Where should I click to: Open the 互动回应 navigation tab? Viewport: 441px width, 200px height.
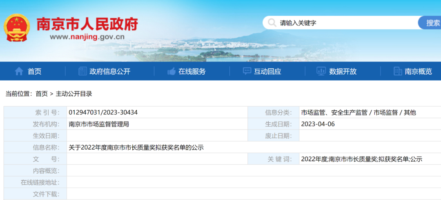pyautogui.click(x=267, y=72)
